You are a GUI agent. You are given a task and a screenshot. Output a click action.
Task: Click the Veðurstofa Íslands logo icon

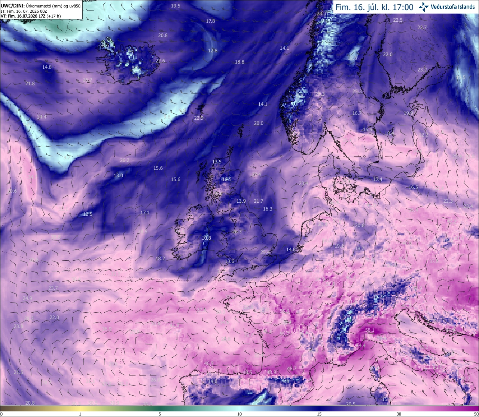423,7
